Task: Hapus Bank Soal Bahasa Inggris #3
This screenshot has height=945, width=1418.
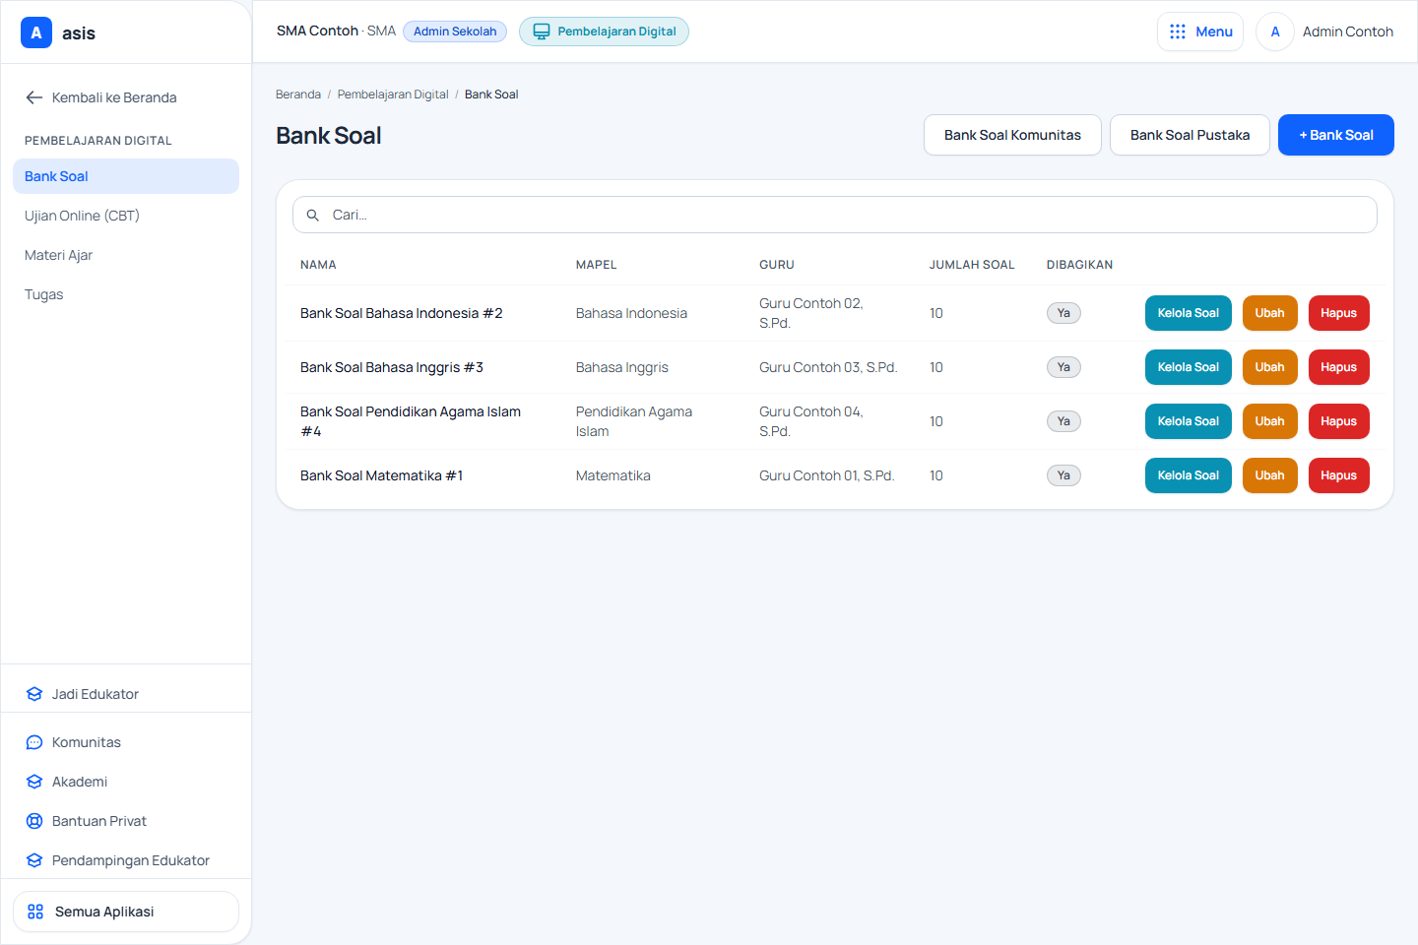Action: (1339, 367)
